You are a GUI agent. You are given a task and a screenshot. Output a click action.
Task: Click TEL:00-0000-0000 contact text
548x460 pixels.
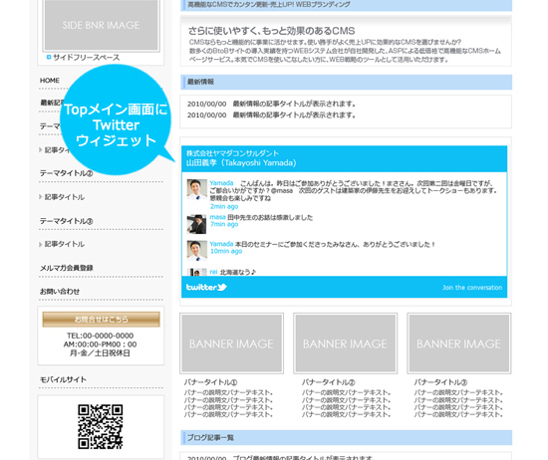pyautogui.click(x=101, y=336)
